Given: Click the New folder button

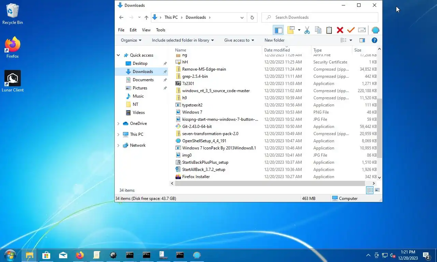Looking at the screenshot, I should [274, 40].
